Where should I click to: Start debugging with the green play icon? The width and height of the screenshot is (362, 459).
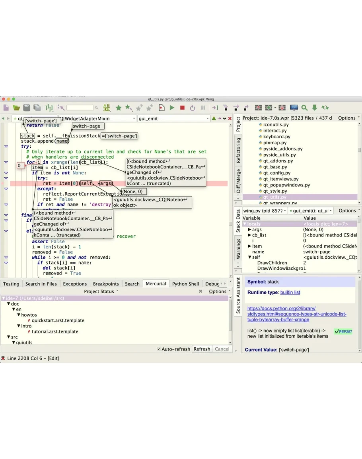[x=172, y=108]
